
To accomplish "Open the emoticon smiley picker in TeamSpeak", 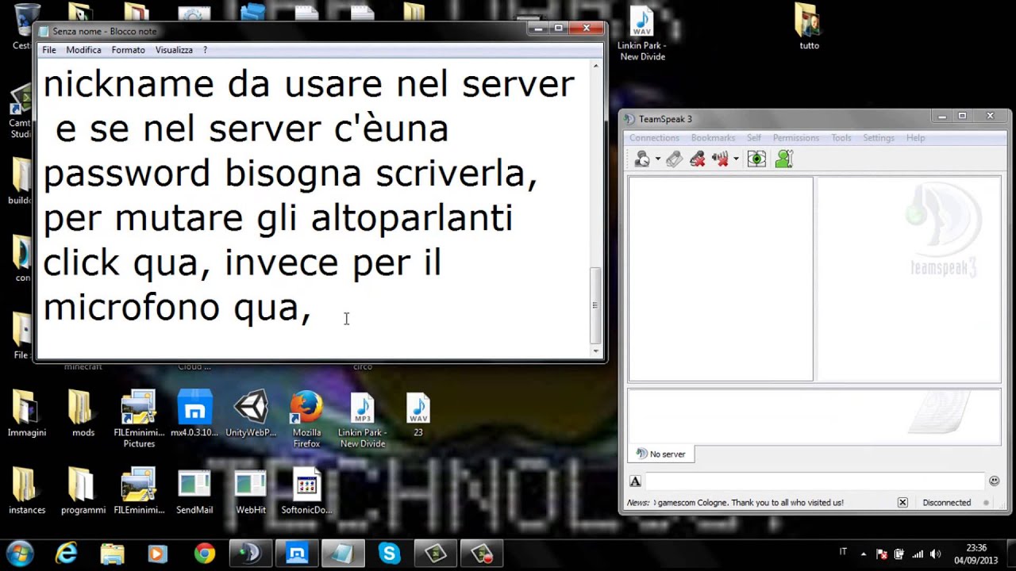I will pyautogui.click(x=994, y=481).
